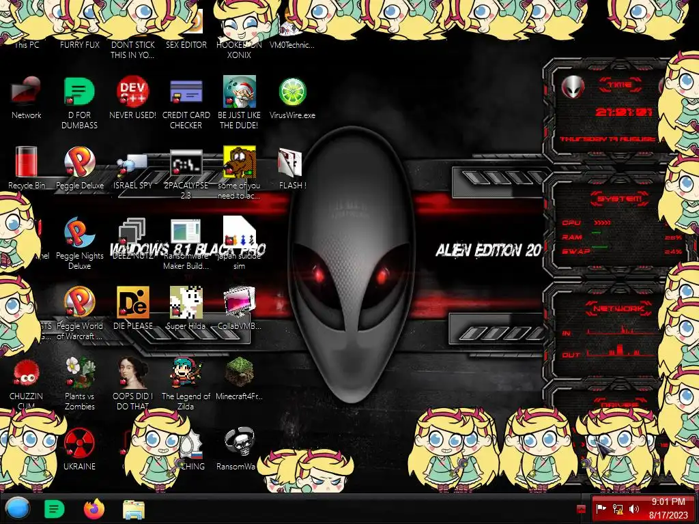
Task: Launch Peggle Deluxe
Action: coord(79,169)
